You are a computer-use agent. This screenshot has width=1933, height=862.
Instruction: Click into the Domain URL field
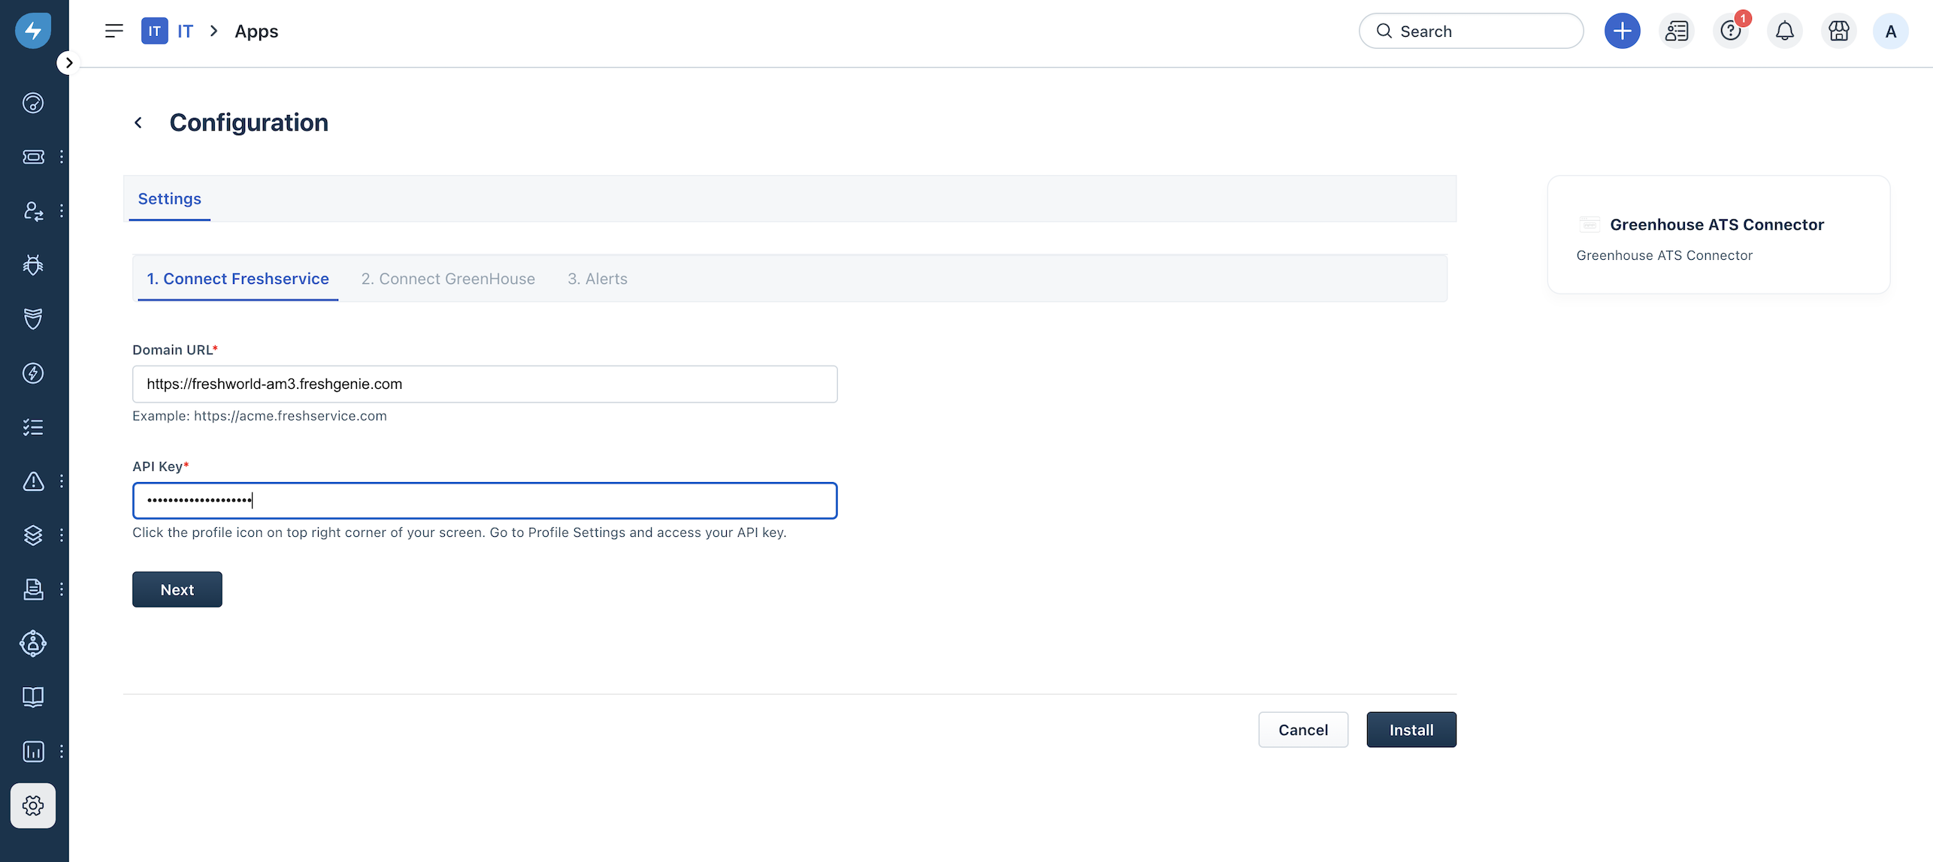[x=485, y=384]
